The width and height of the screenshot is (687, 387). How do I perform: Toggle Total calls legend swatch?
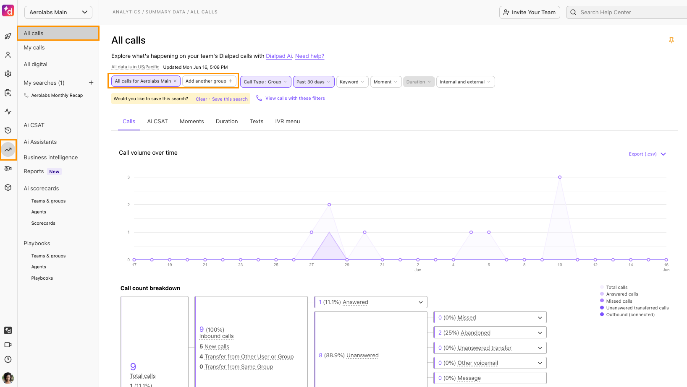pos(602,287)
